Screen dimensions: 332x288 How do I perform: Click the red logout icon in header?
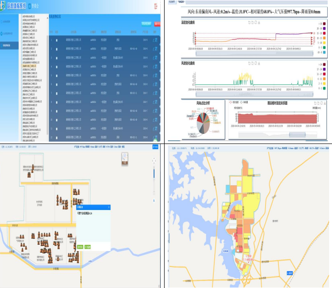[156, 6]
